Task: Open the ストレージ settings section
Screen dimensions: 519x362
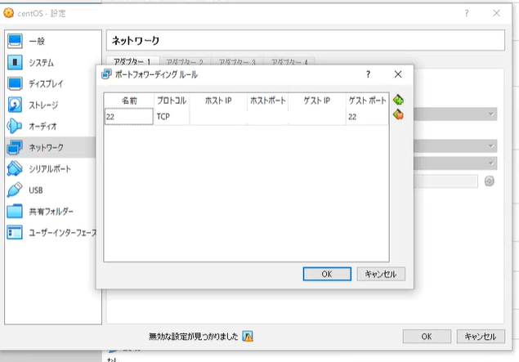Action: [x=53, y=105]
